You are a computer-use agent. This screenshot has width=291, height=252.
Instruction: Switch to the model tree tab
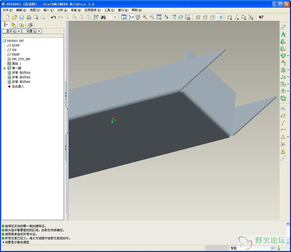tap(6, 25)
